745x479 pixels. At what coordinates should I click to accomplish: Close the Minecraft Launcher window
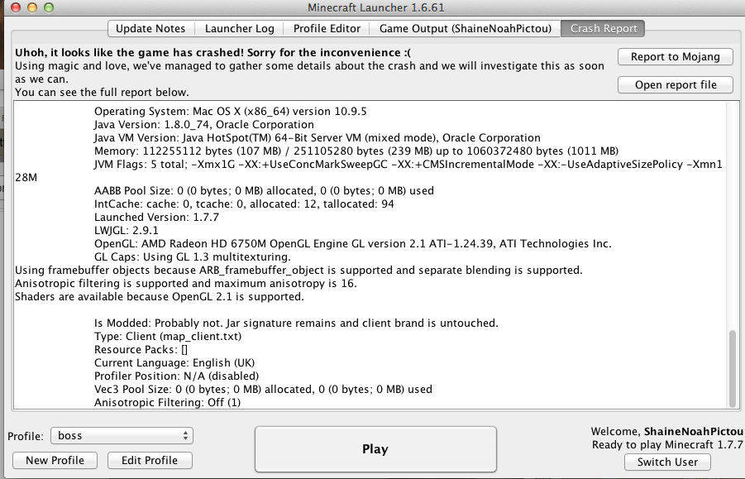click(x=16, y=7)
